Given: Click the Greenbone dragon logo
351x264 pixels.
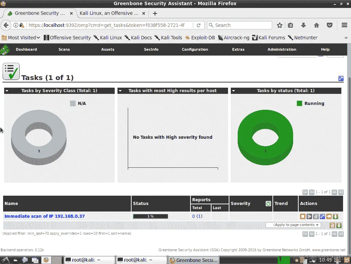Looking at the screenshot, I should [x=5, y=49].
